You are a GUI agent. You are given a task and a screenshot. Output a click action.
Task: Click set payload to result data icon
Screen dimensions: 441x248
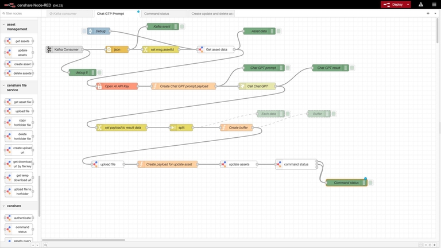(99, 127)
